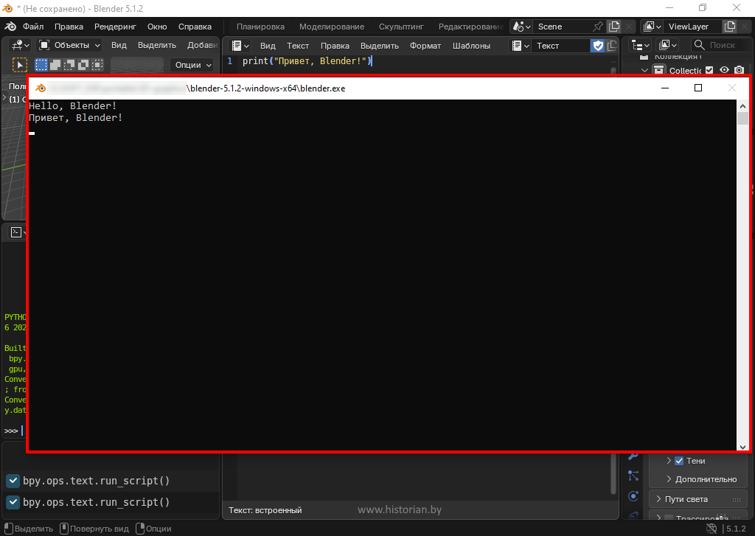Switch to the Моделирование workspace tab
755x536 pixels.
(331, 27)
